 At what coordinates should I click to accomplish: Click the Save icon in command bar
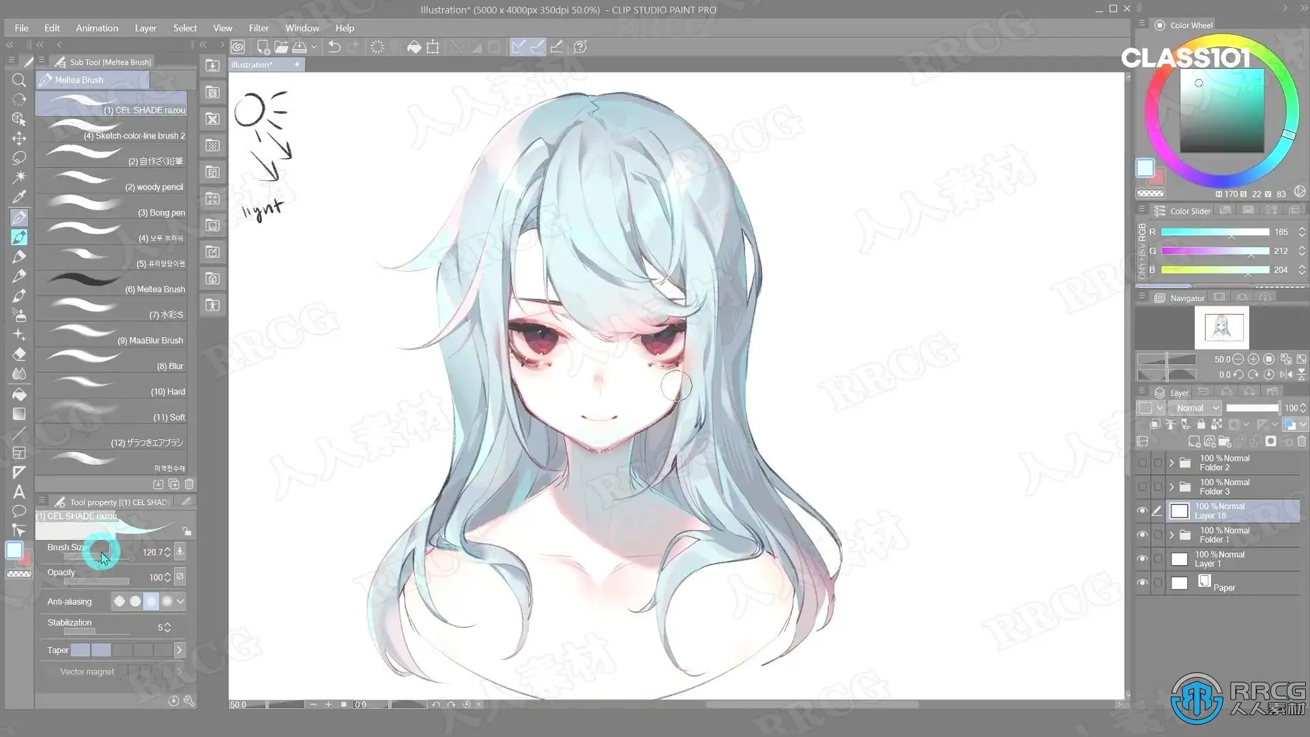299,47
